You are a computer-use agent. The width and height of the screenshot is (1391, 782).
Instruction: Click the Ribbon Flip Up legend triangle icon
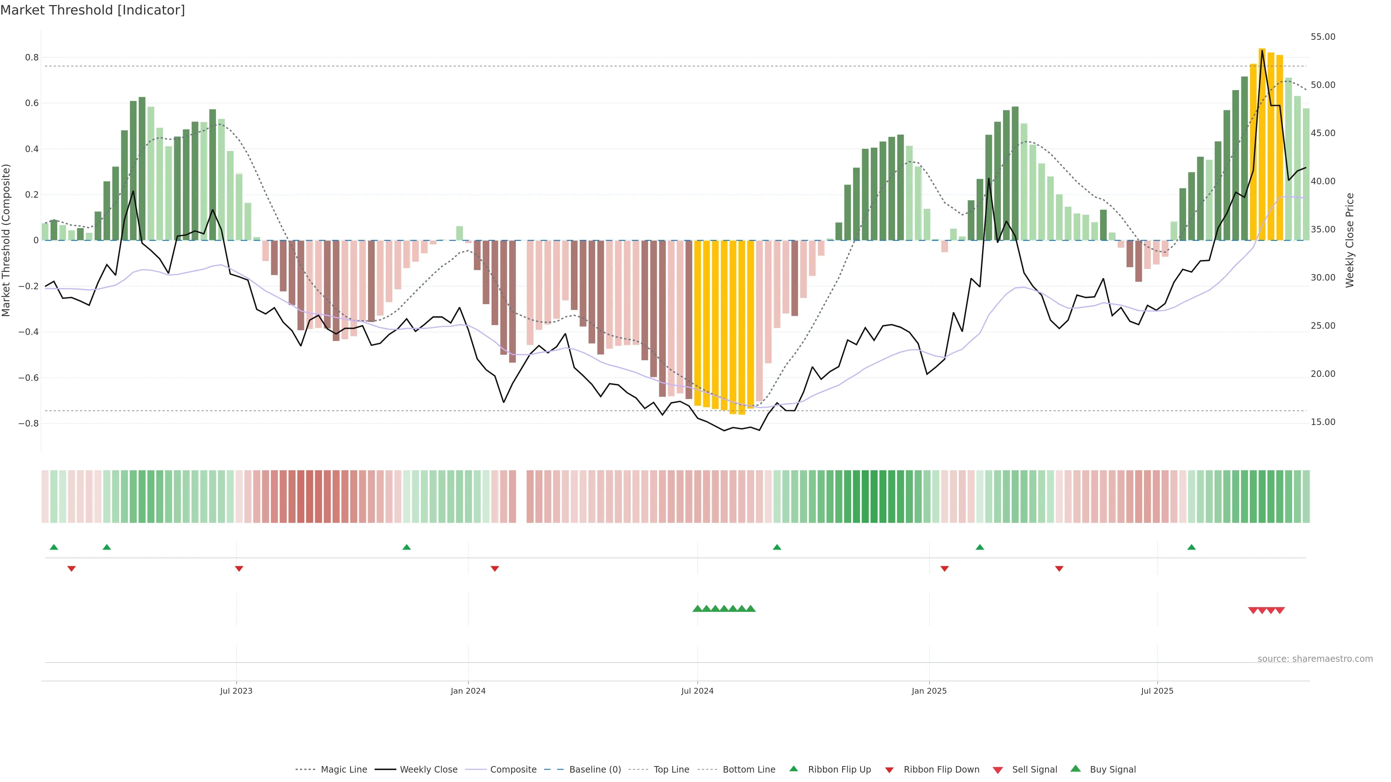tap(793, 769)
